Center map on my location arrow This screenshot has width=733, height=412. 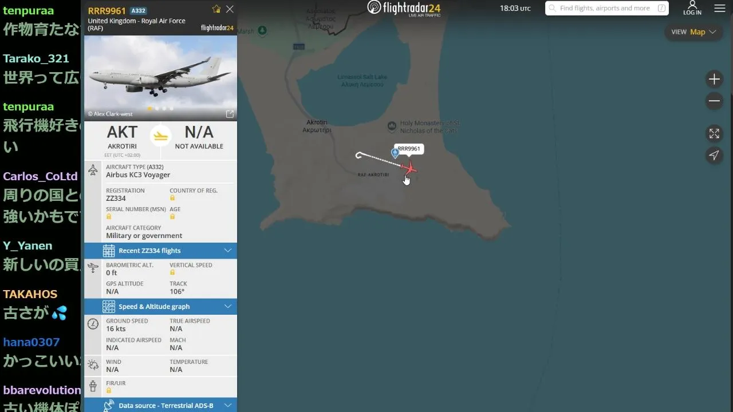[x=714, y=155]
